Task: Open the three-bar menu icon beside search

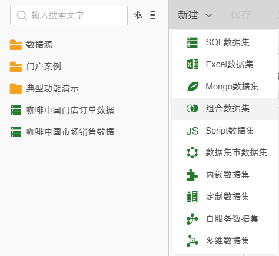Action: 152,15
